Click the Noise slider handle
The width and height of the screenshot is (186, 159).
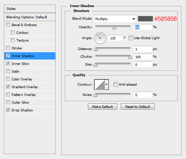96,95
